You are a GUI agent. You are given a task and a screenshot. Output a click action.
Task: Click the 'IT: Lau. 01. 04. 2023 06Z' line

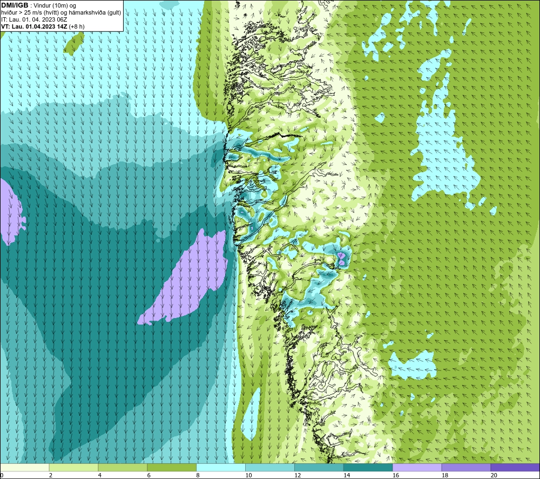[x=33, y=19]
